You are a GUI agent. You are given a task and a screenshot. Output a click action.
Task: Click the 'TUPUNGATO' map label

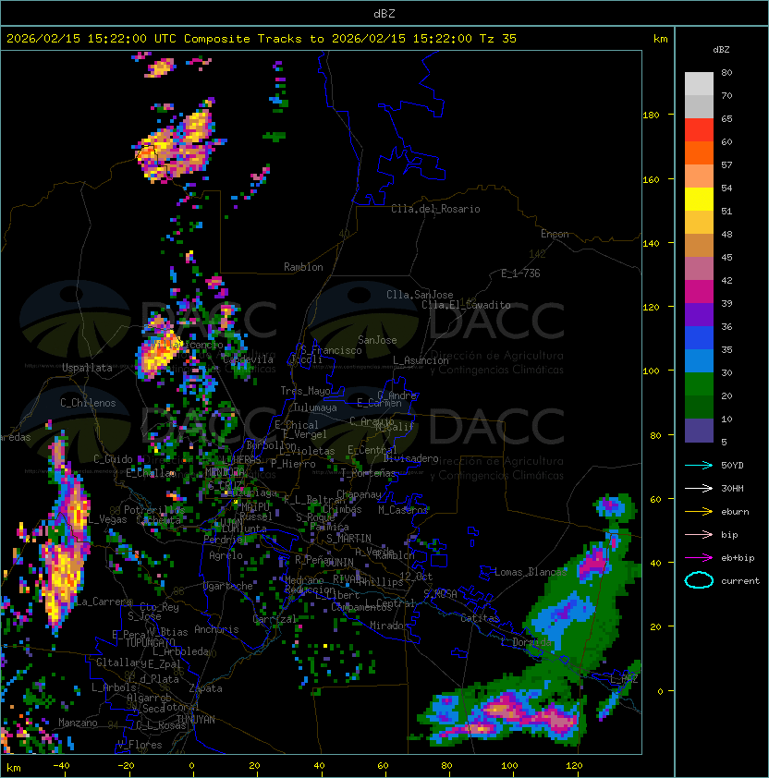[150, 642]
